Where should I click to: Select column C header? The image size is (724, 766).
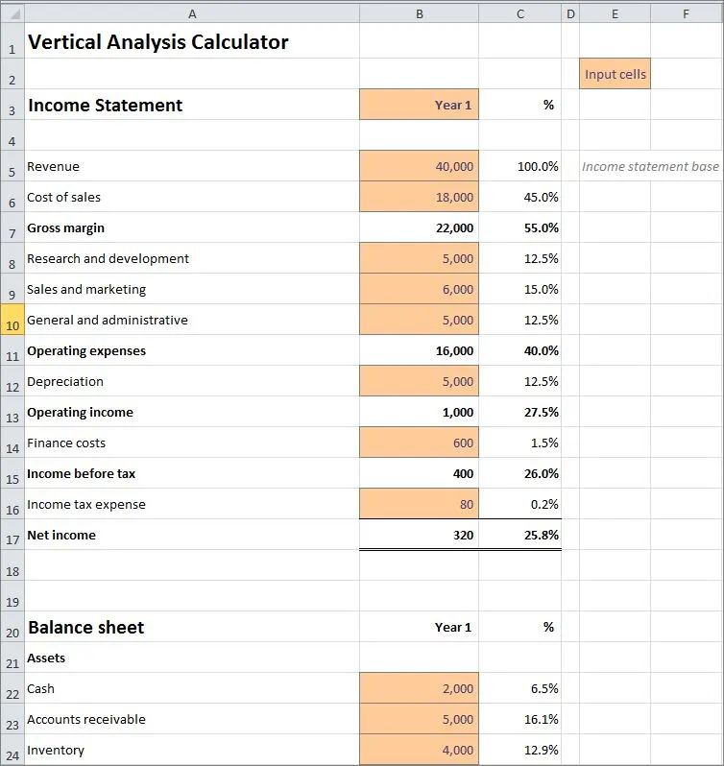pos(519,14)
